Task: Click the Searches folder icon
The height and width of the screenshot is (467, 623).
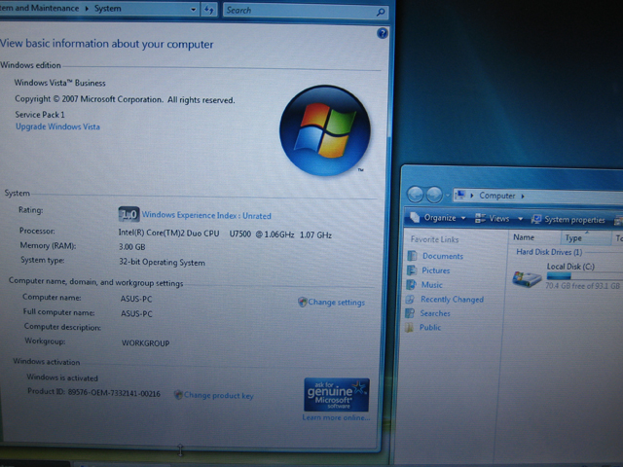Action: [x=409, y=313]
